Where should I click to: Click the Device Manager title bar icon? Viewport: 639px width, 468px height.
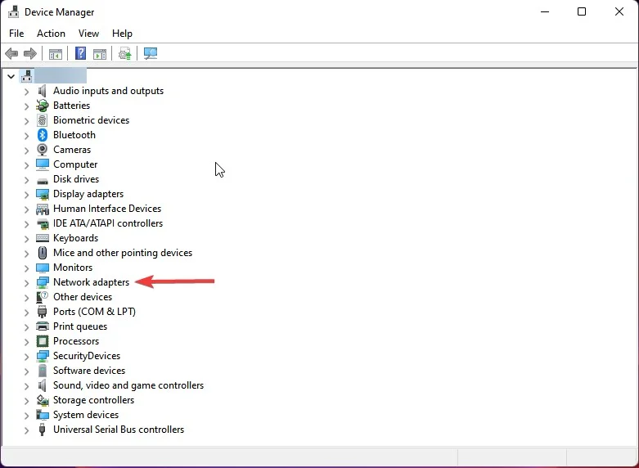(x=13, y=11)
